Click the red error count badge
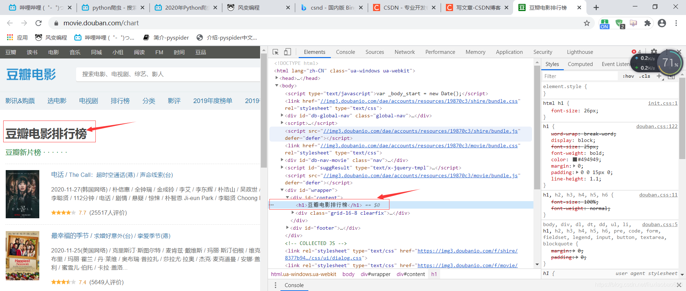Viewport: 686px width, 291px height. point(636,52)
